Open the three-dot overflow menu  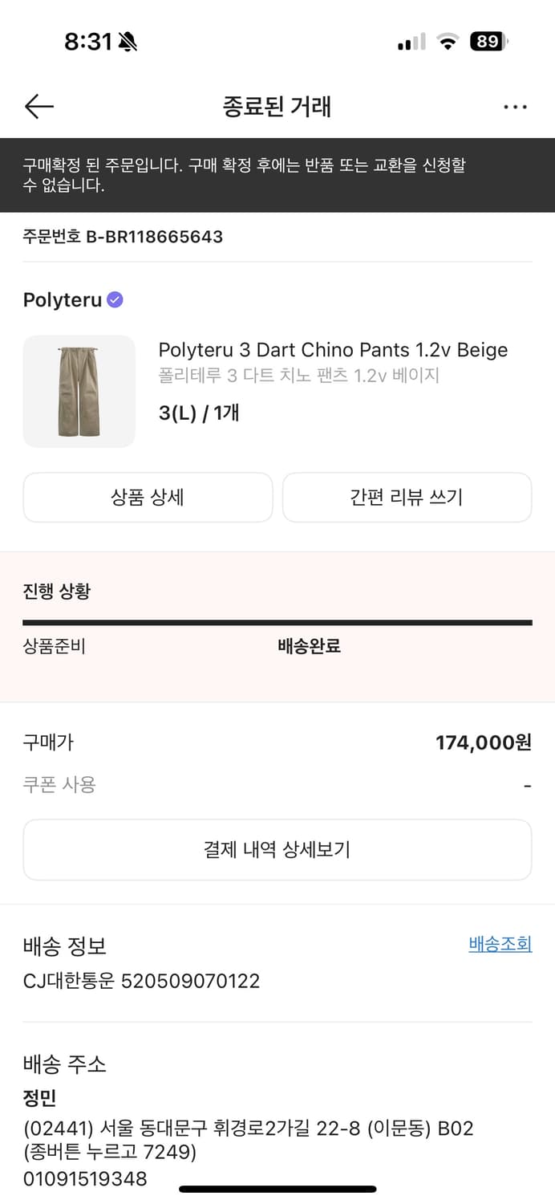[x=515, y=106]
